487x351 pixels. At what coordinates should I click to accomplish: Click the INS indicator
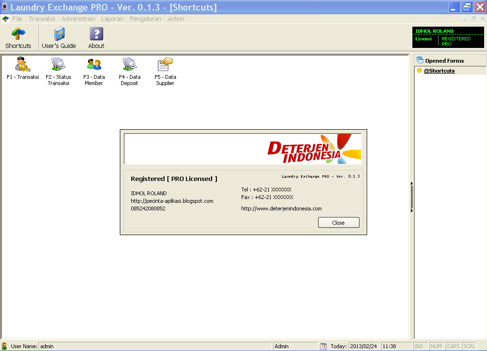419,346
